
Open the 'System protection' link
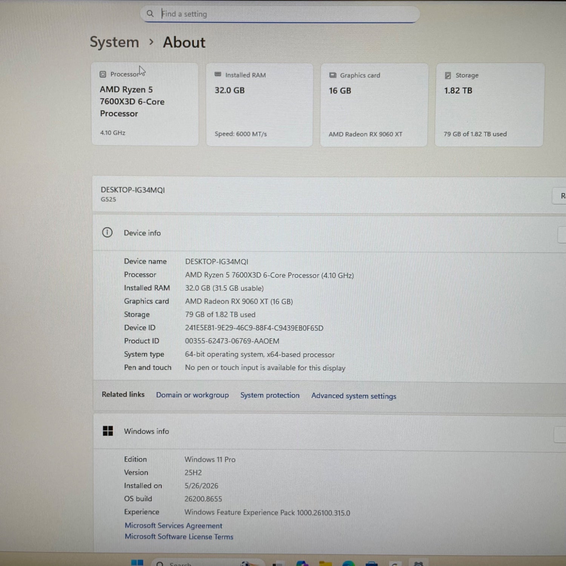click(270, 395)
